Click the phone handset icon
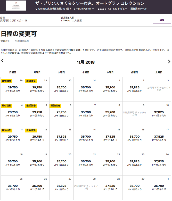Viewport: 172px width, 201px height. point(75,9)
